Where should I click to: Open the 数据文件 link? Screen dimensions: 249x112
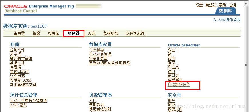click(17, 63)
